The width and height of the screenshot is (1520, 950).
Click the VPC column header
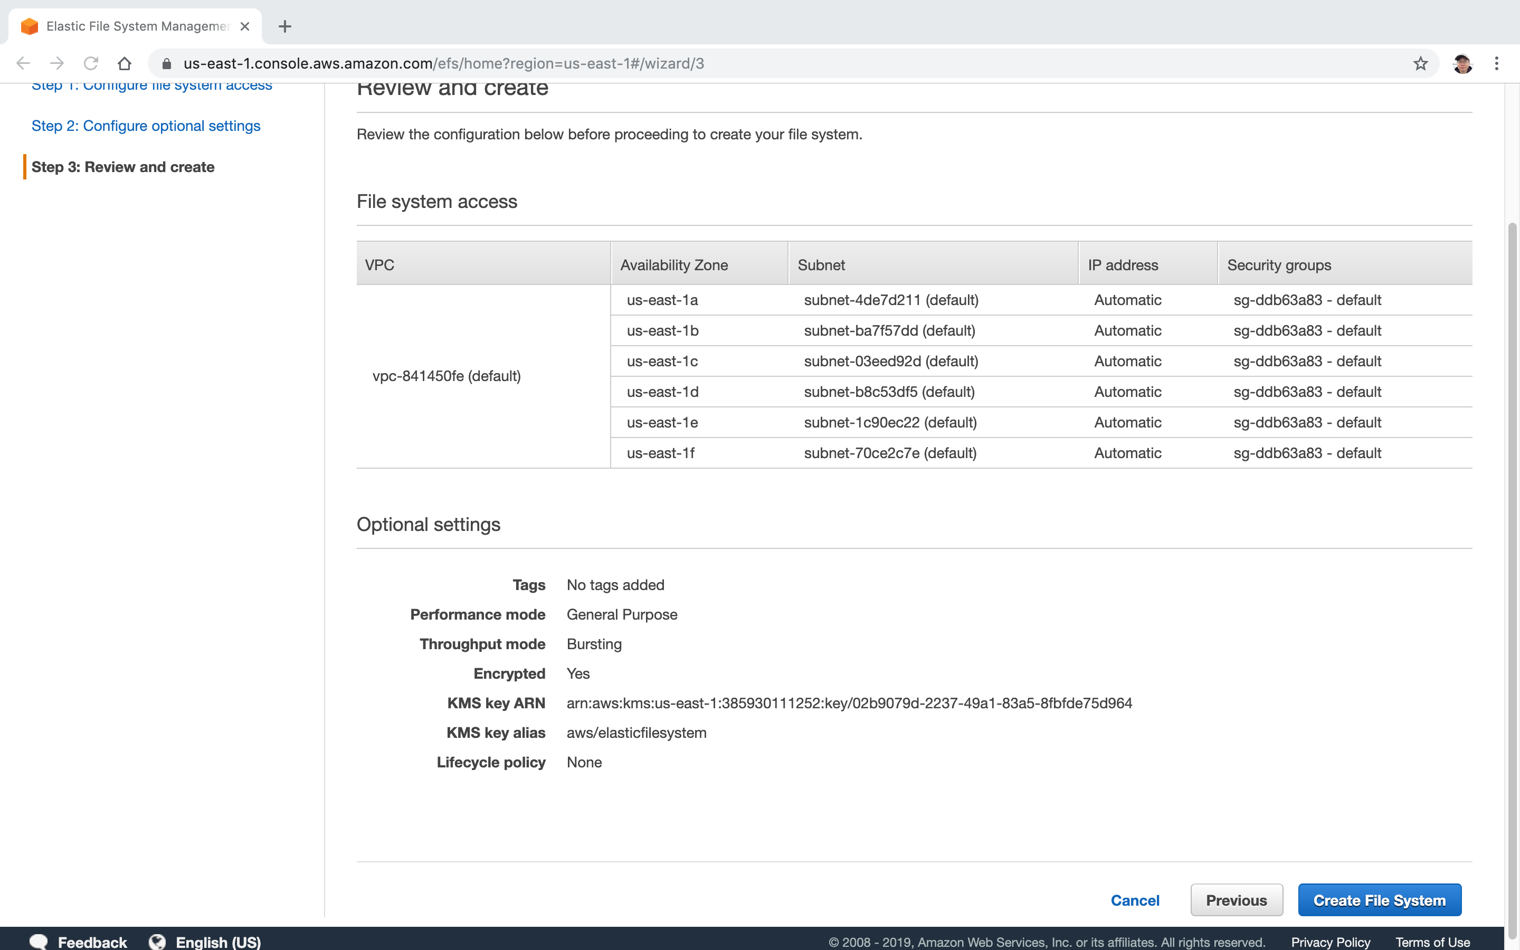click(483, 264)
